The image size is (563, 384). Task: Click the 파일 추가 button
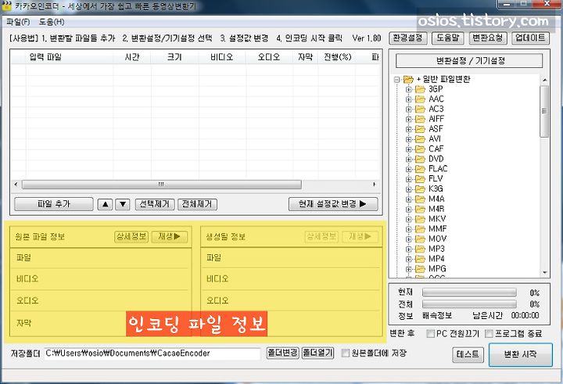coord(54,204)
